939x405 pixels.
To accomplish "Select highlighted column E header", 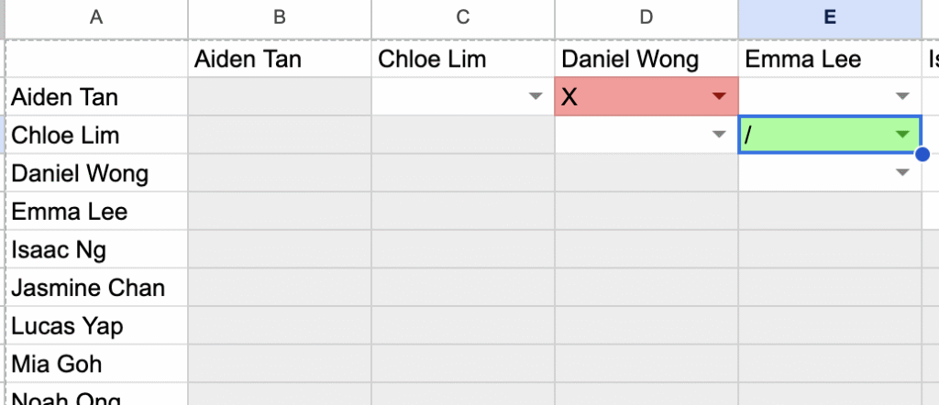I will click(x=829, y=18).
